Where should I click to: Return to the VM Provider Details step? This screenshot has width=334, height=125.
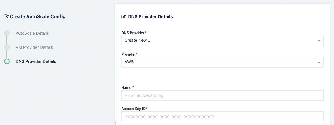34,47
